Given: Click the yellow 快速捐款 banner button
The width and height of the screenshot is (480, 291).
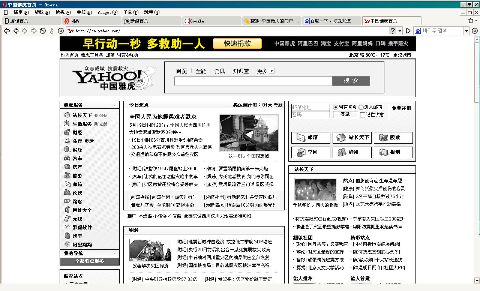Looking at the screenshot, I should (237, 43).
